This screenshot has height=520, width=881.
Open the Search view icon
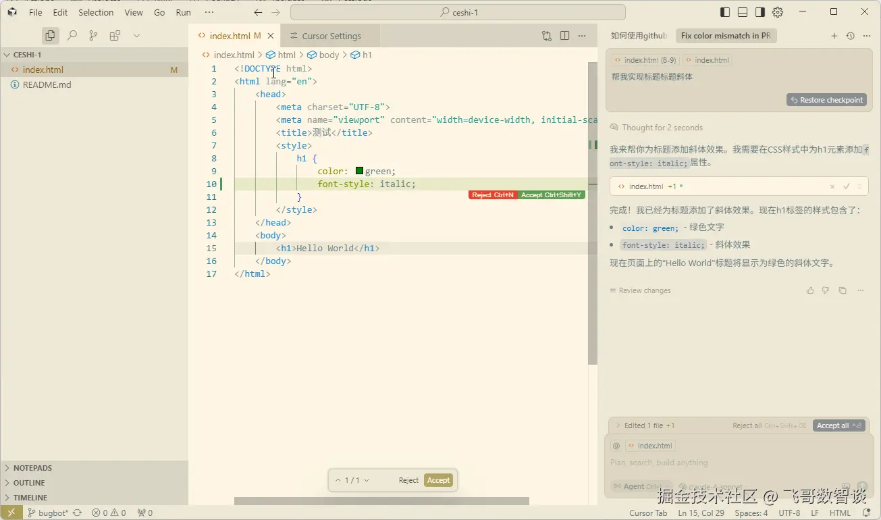tap(72, 36)
